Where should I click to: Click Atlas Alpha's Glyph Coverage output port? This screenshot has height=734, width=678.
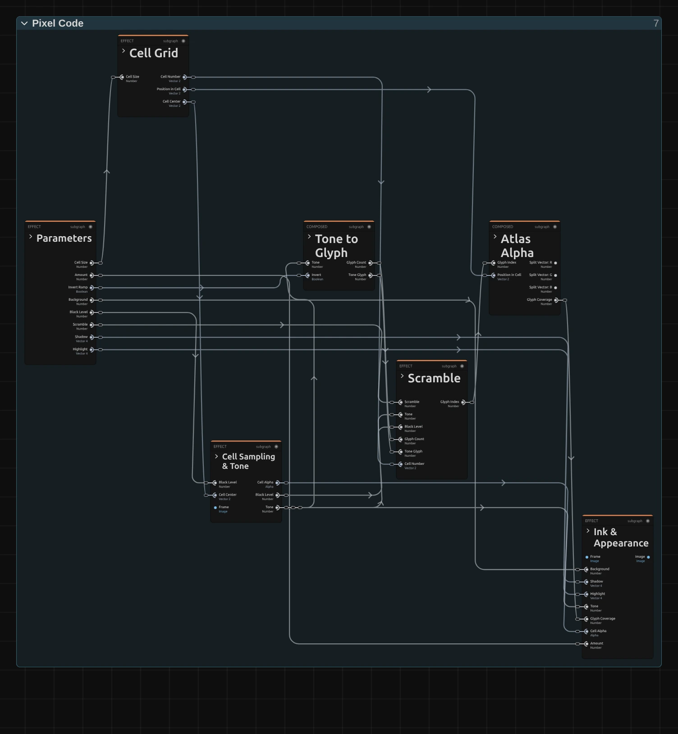pyautogui.click(x=556, y=300)
